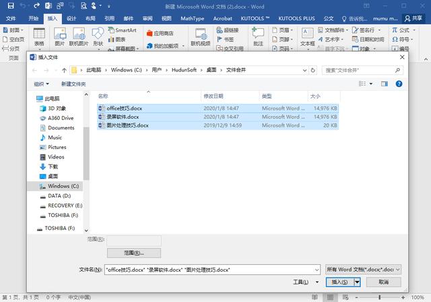Click the navigation pane scrollbar down arrow
The height and width of the screenshot is (302, 431).
coord(86,231)
